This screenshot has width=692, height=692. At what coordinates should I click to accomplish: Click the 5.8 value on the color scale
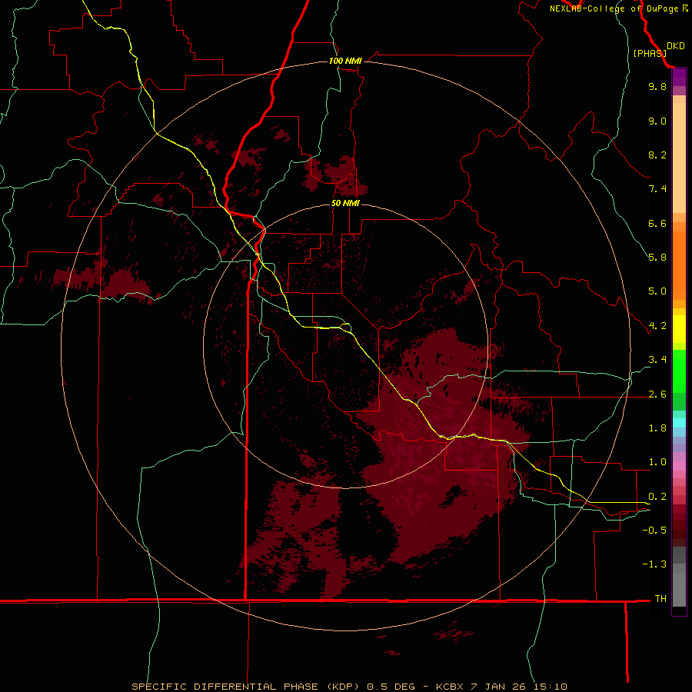tap(657, 258)
